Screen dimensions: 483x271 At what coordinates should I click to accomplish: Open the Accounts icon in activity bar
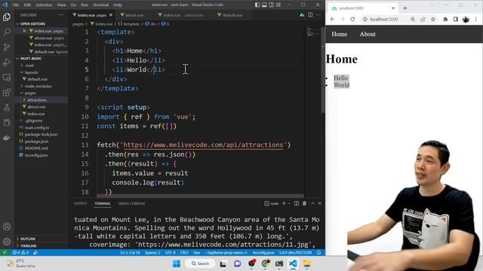7,227
